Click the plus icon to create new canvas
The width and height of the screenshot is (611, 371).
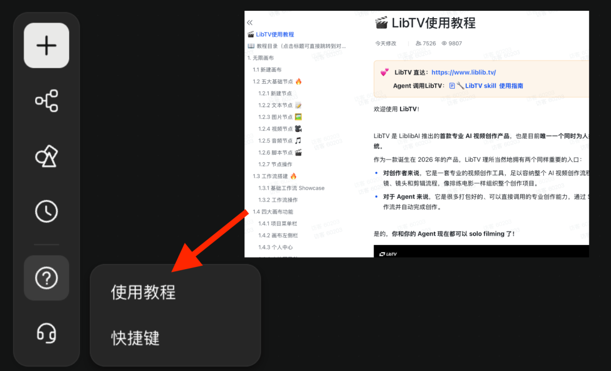(46, 46)
